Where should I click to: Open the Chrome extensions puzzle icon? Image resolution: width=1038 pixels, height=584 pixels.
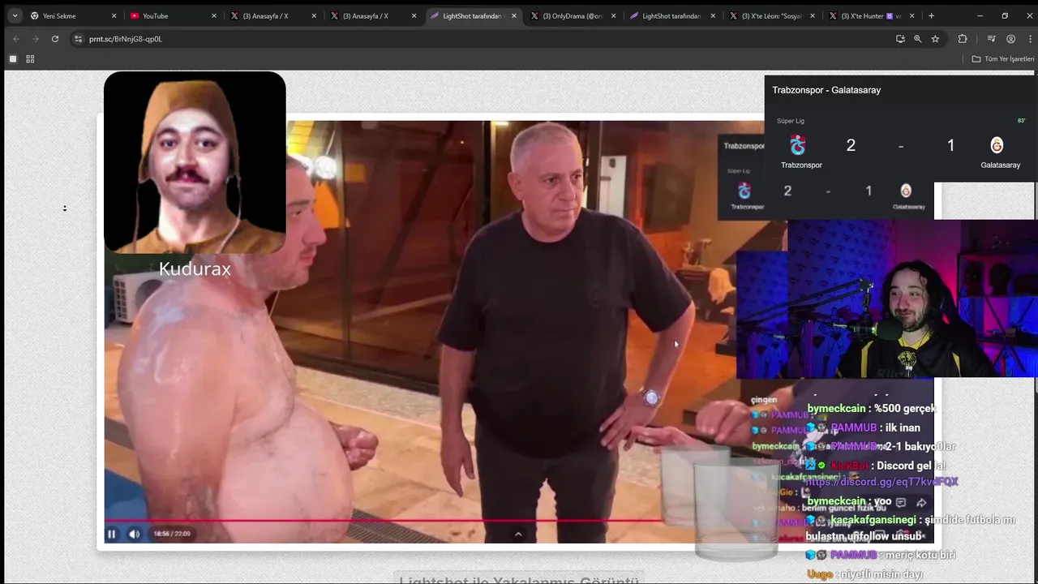(963, 39)
